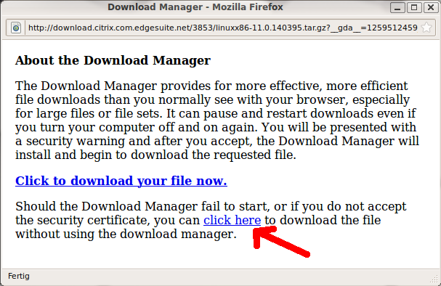The width and height of the screenshot is (441, 286).
Task: Click the 'Fertig' status bar text
Action: point(19,276)
